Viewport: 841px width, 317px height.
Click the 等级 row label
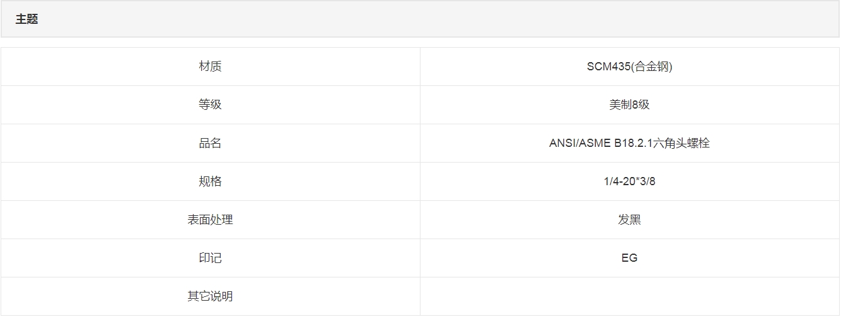[210, 105]
